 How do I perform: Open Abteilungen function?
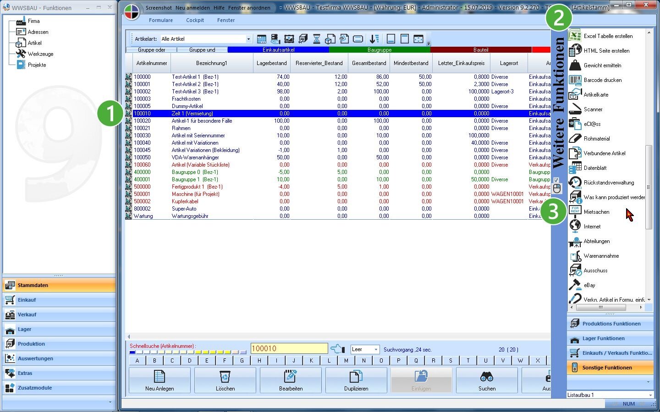click(589, 241)
